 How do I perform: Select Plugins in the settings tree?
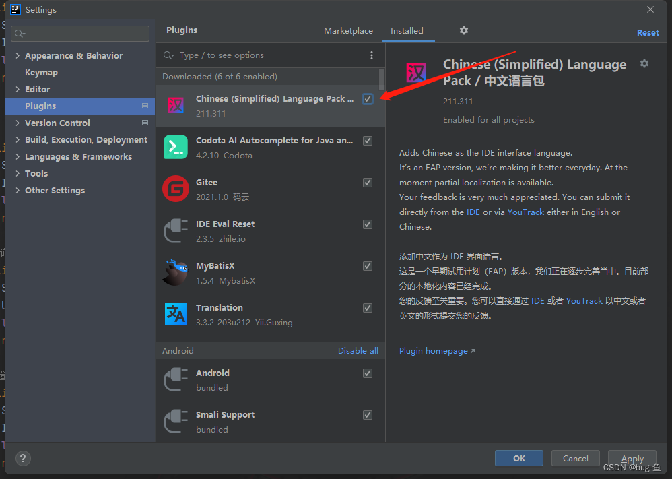click(x=79, y=106)
